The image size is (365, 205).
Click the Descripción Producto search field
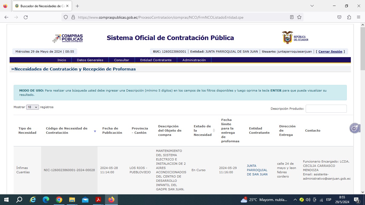(326, 109)
